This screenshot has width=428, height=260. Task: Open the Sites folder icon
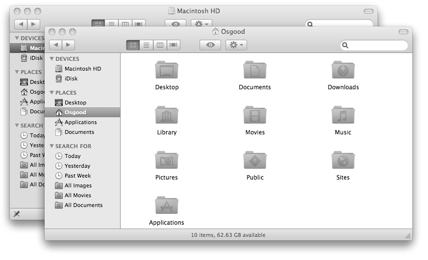(343, 160)
